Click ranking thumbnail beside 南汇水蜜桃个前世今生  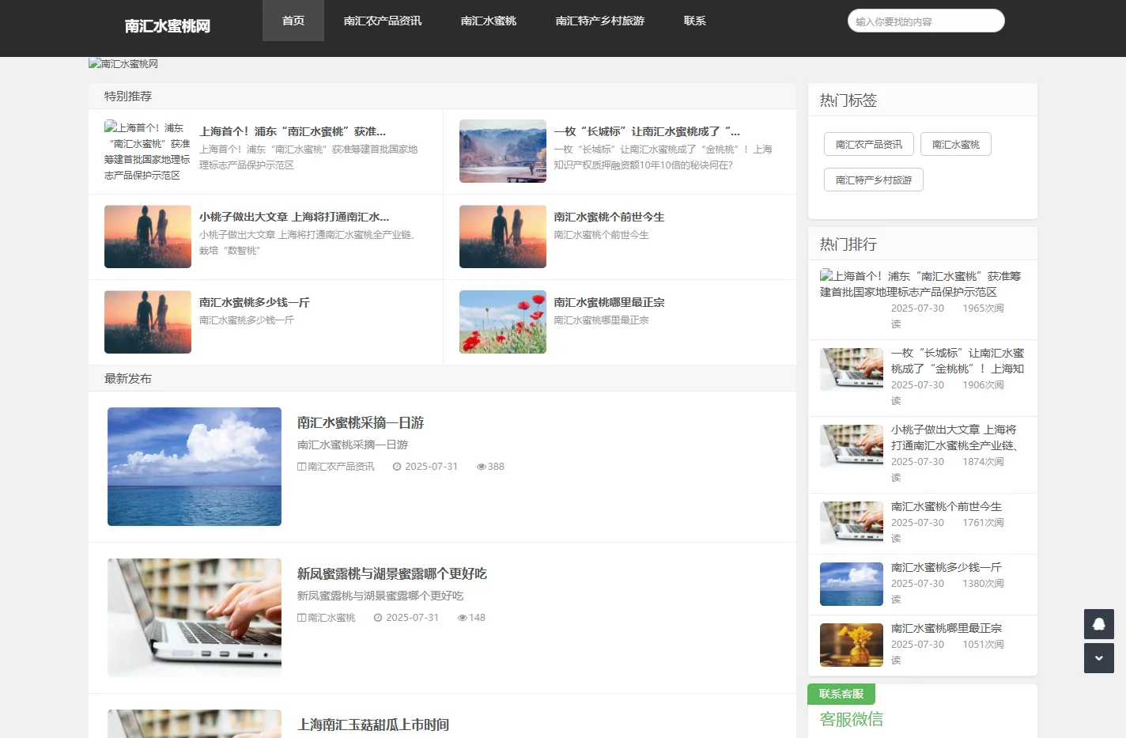pyautogui.click(x=852, y=523)
